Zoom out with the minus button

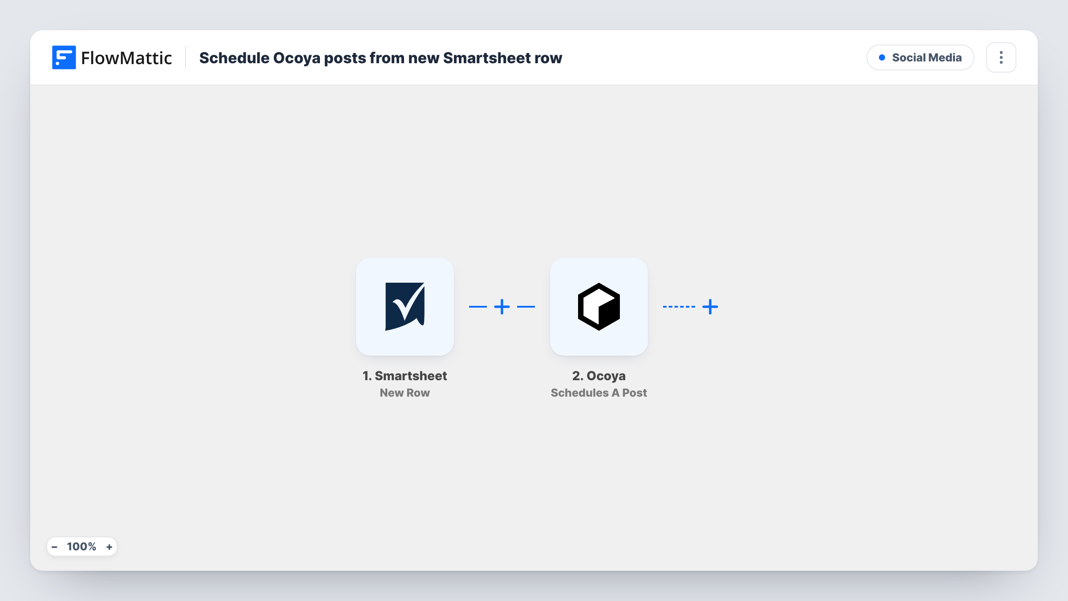pos(54,547)
